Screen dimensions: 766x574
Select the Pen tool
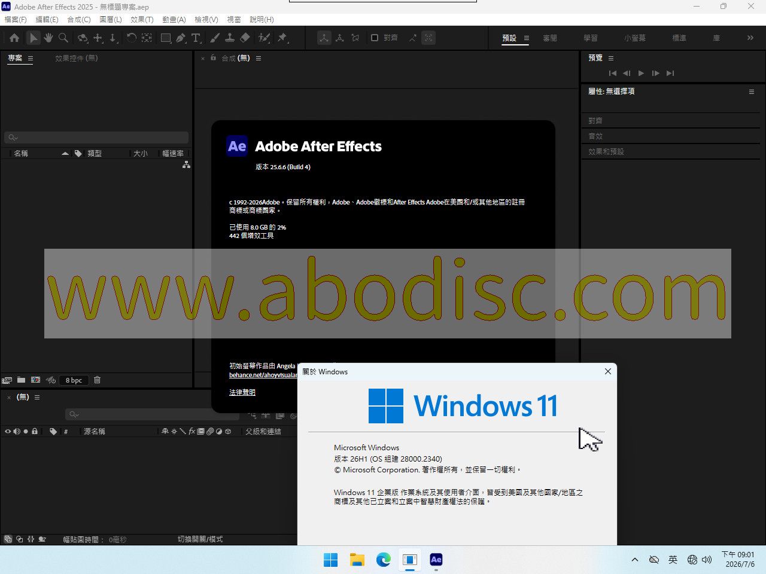181,38
